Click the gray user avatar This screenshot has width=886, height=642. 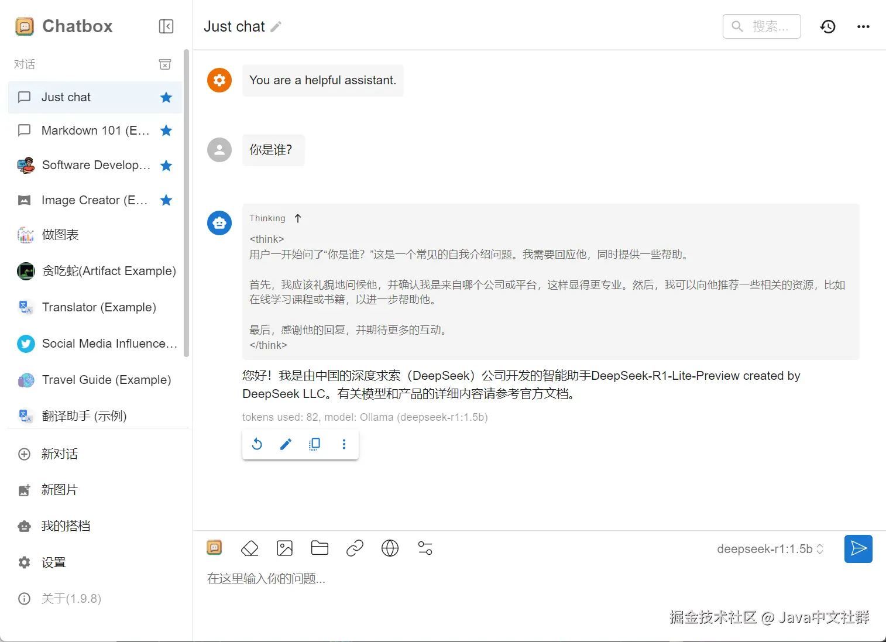[219, 150]
